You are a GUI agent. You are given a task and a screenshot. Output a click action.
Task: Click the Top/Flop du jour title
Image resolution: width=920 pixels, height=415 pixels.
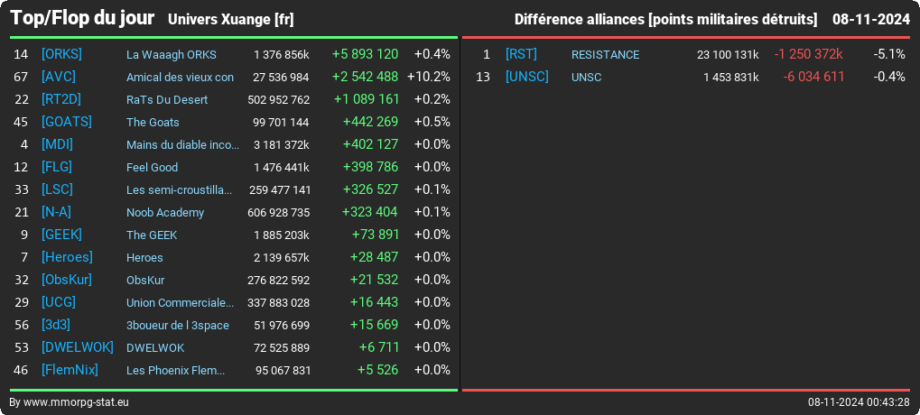click(x=82, y=18)
